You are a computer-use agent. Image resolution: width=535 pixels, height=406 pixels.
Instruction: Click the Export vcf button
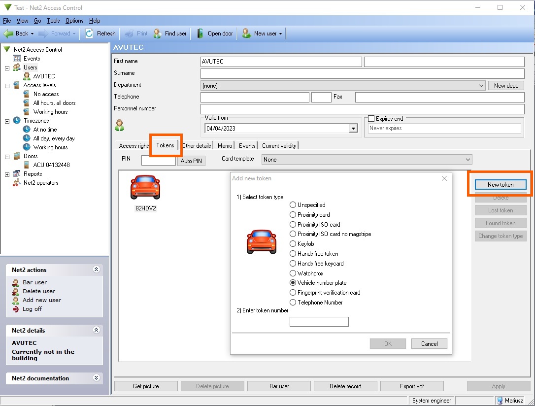click(x=412, y=386)
